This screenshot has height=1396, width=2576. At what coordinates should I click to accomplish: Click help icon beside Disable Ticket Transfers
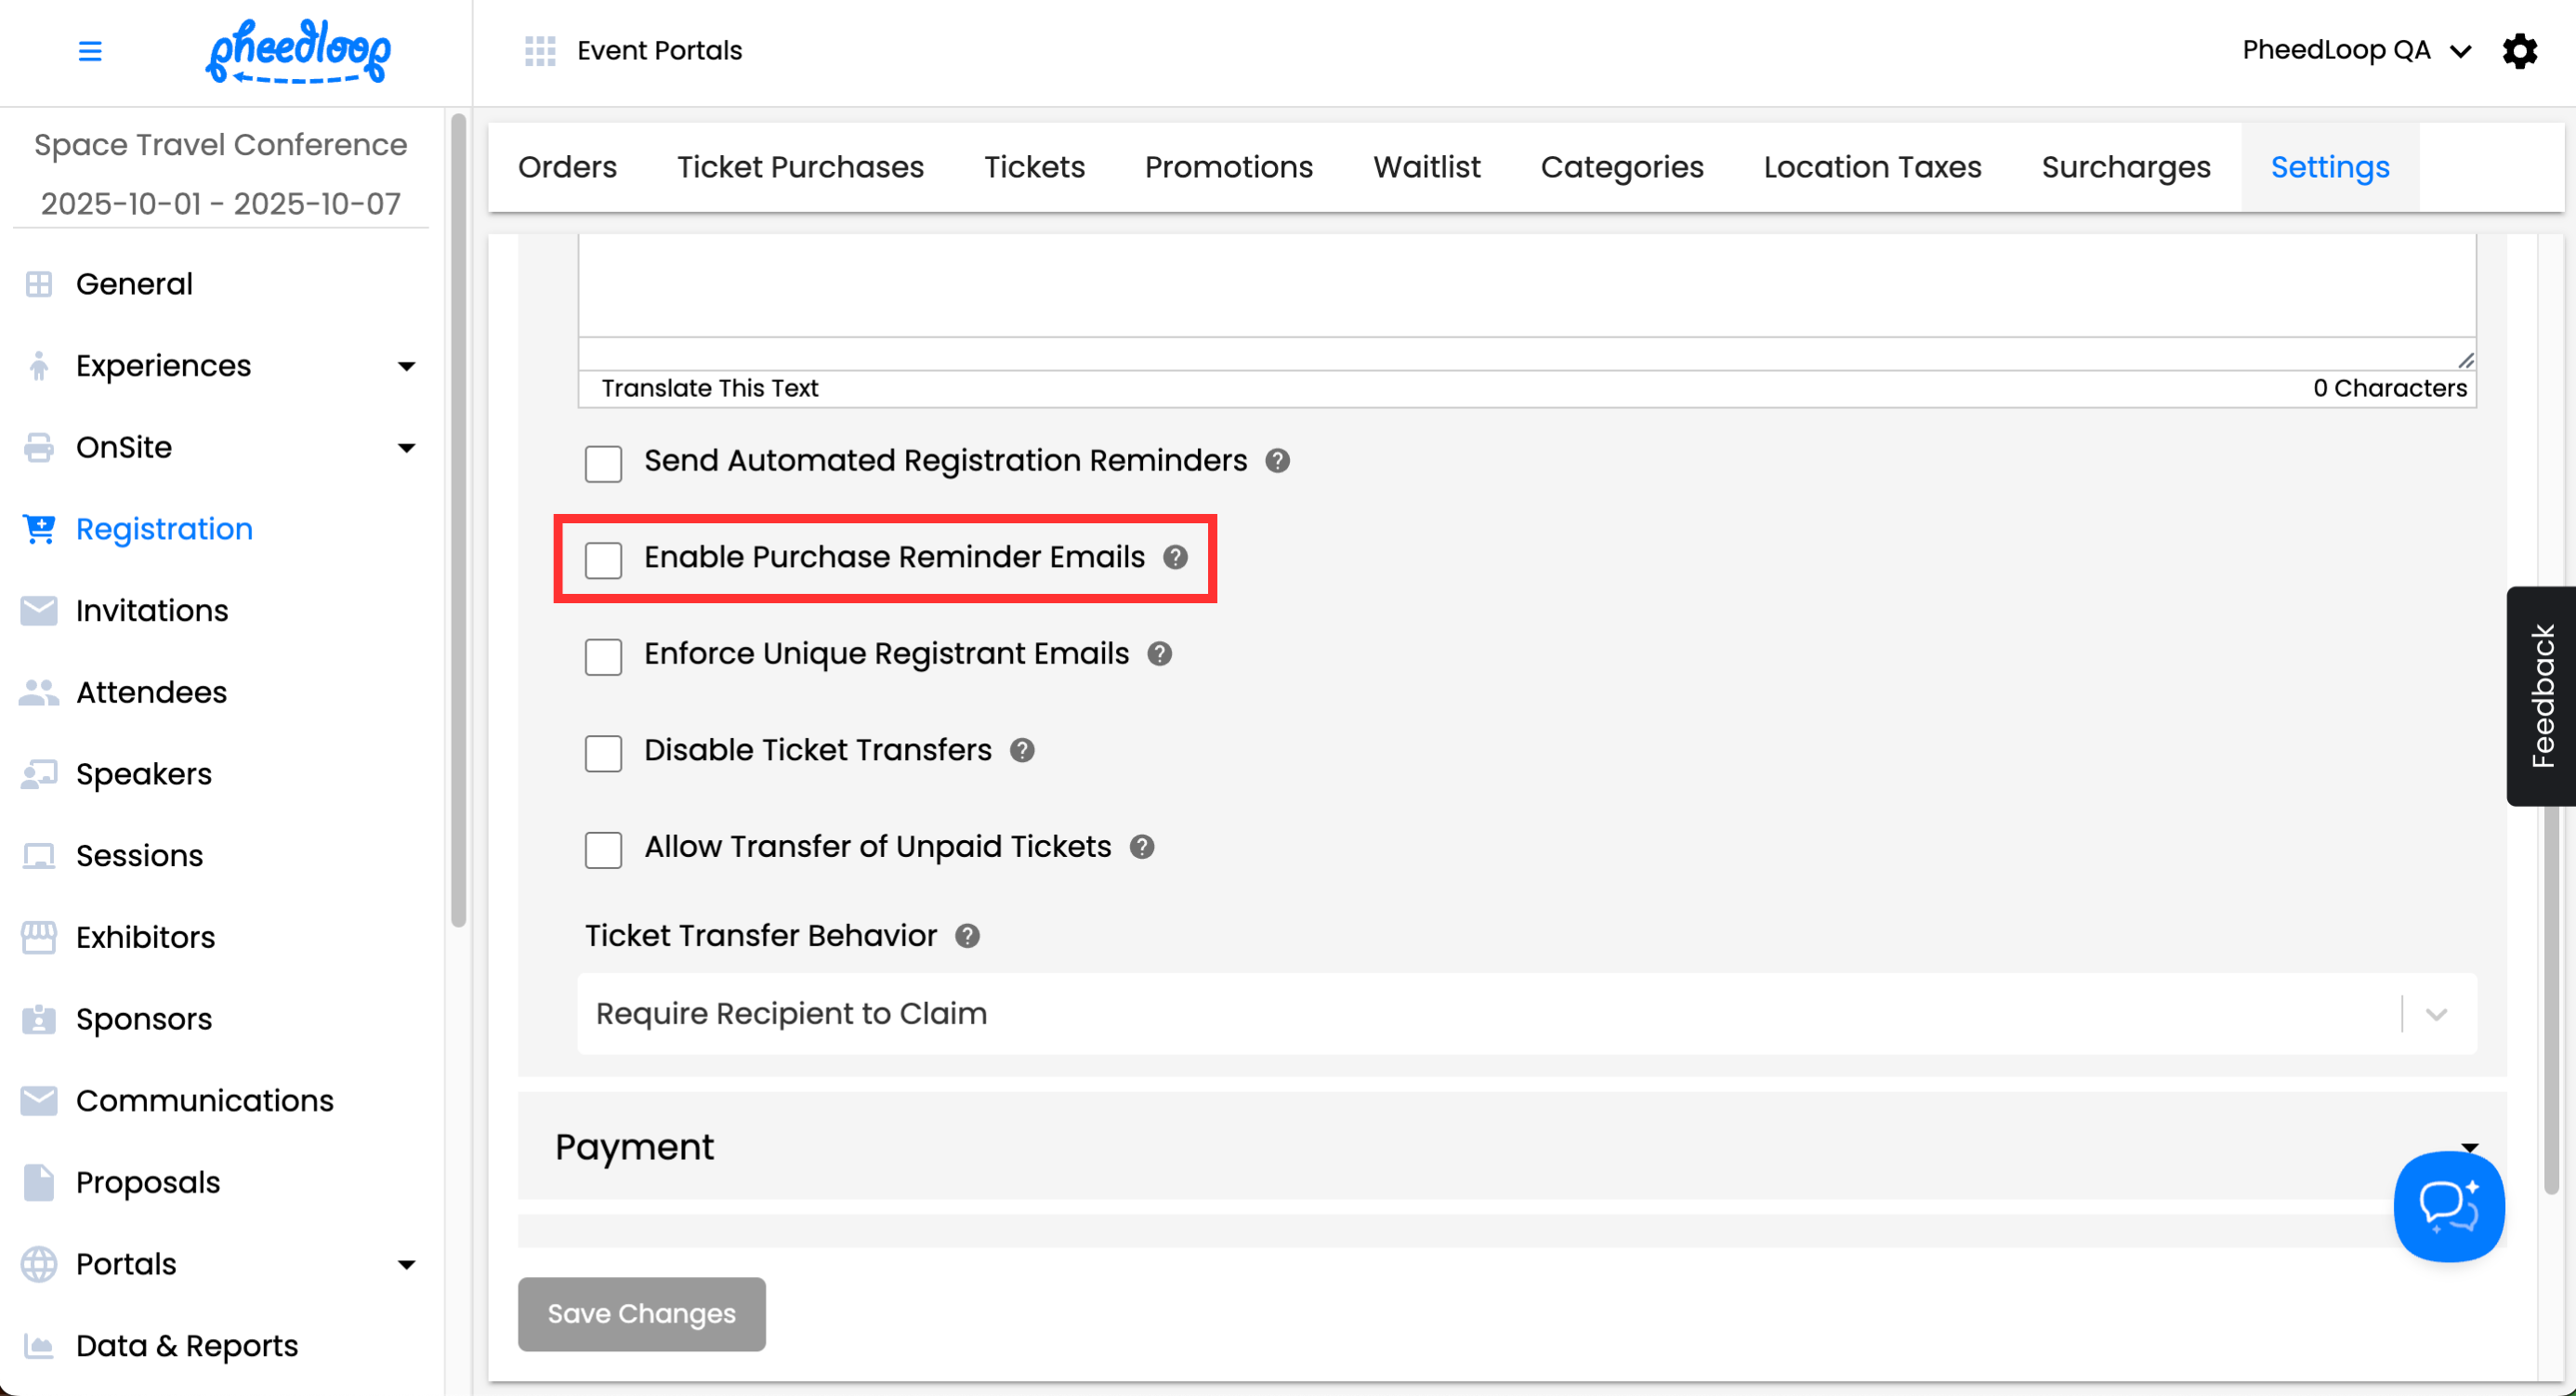pyautogui.click(x=1021, y=750)
